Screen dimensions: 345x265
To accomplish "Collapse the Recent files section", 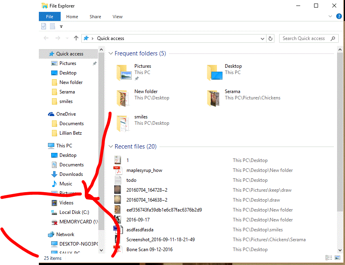I will pyautogui.click(x=111, y=146).
